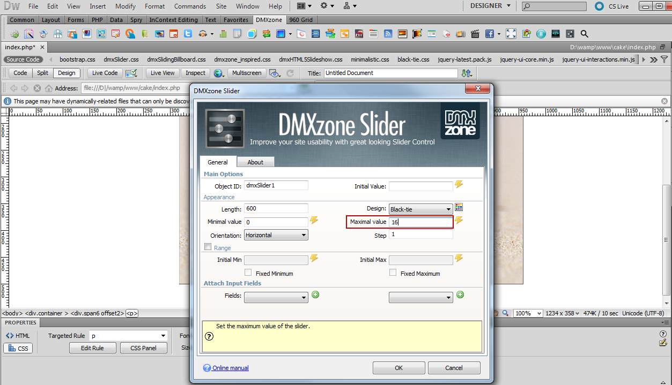Click the film clapperboard icon in toolbar
672x385 pixels.
pyautogui.click(x=475, y=33)
